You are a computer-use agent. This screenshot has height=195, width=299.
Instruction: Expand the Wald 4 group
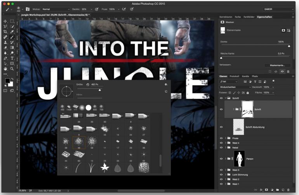pyautogui.click(x=226, y=143)
